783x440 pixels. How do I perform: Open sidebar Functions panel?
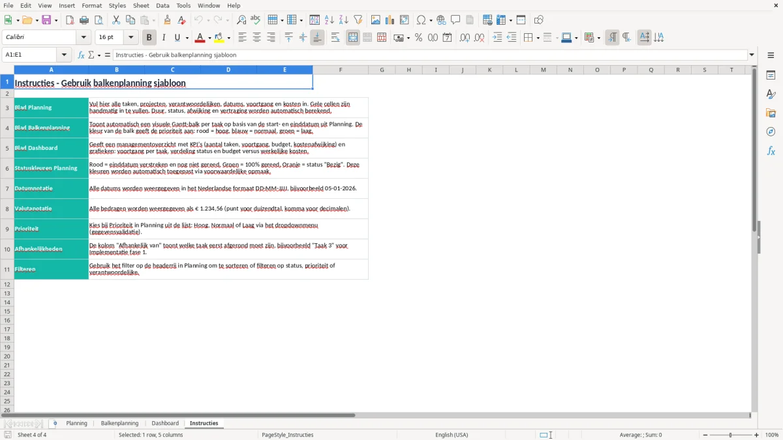tap(771, 151)
